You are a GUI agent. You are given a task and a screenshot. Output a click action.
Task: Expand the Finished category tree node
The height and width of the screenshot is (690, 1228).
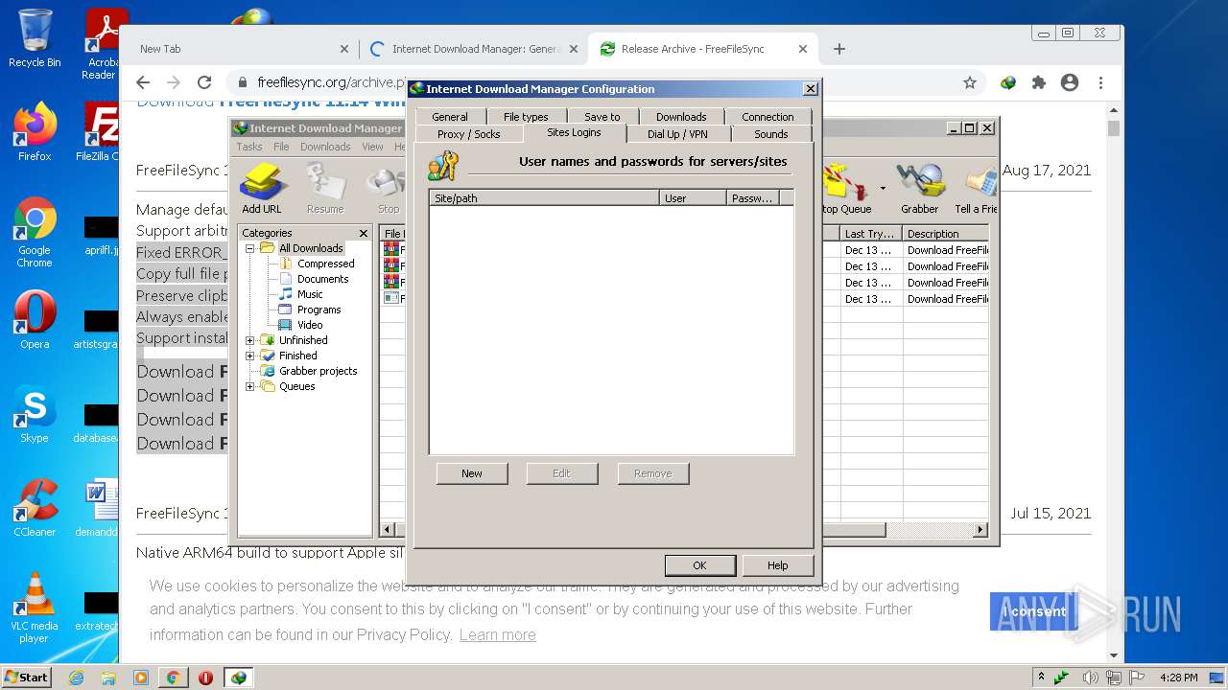(x=250, y=356)
